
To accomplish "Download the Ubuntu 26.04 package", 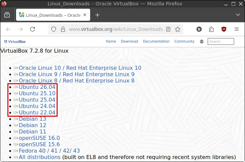I will point(37,87).
